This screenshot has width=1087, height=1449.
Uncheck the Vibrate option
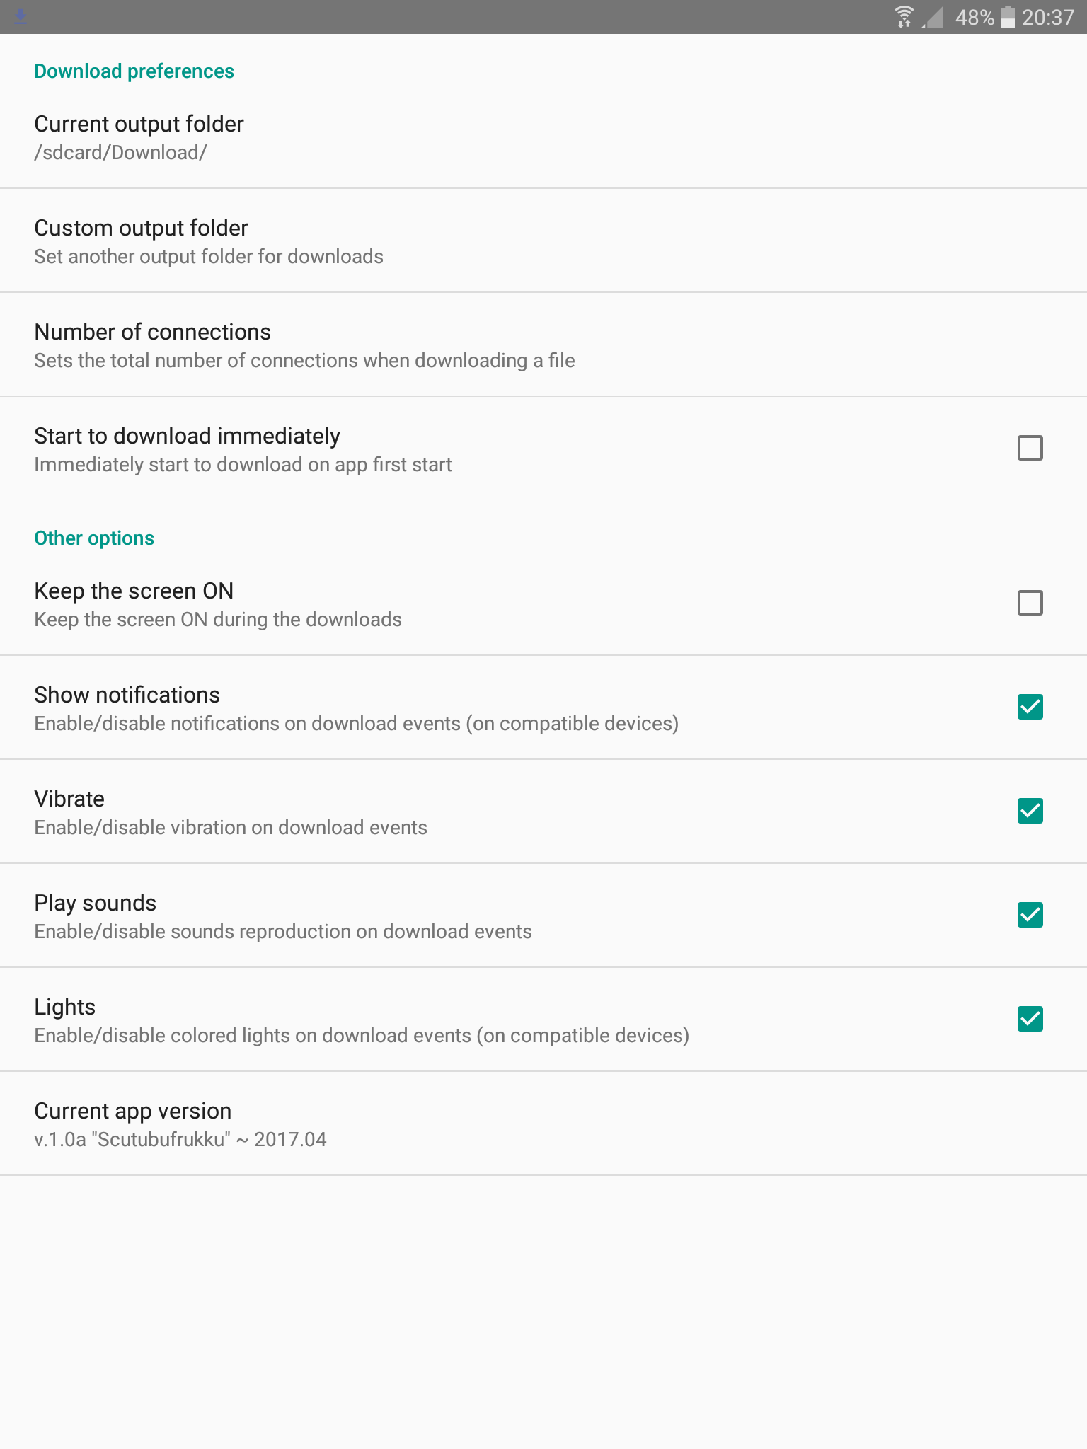tap(1030, 811)
